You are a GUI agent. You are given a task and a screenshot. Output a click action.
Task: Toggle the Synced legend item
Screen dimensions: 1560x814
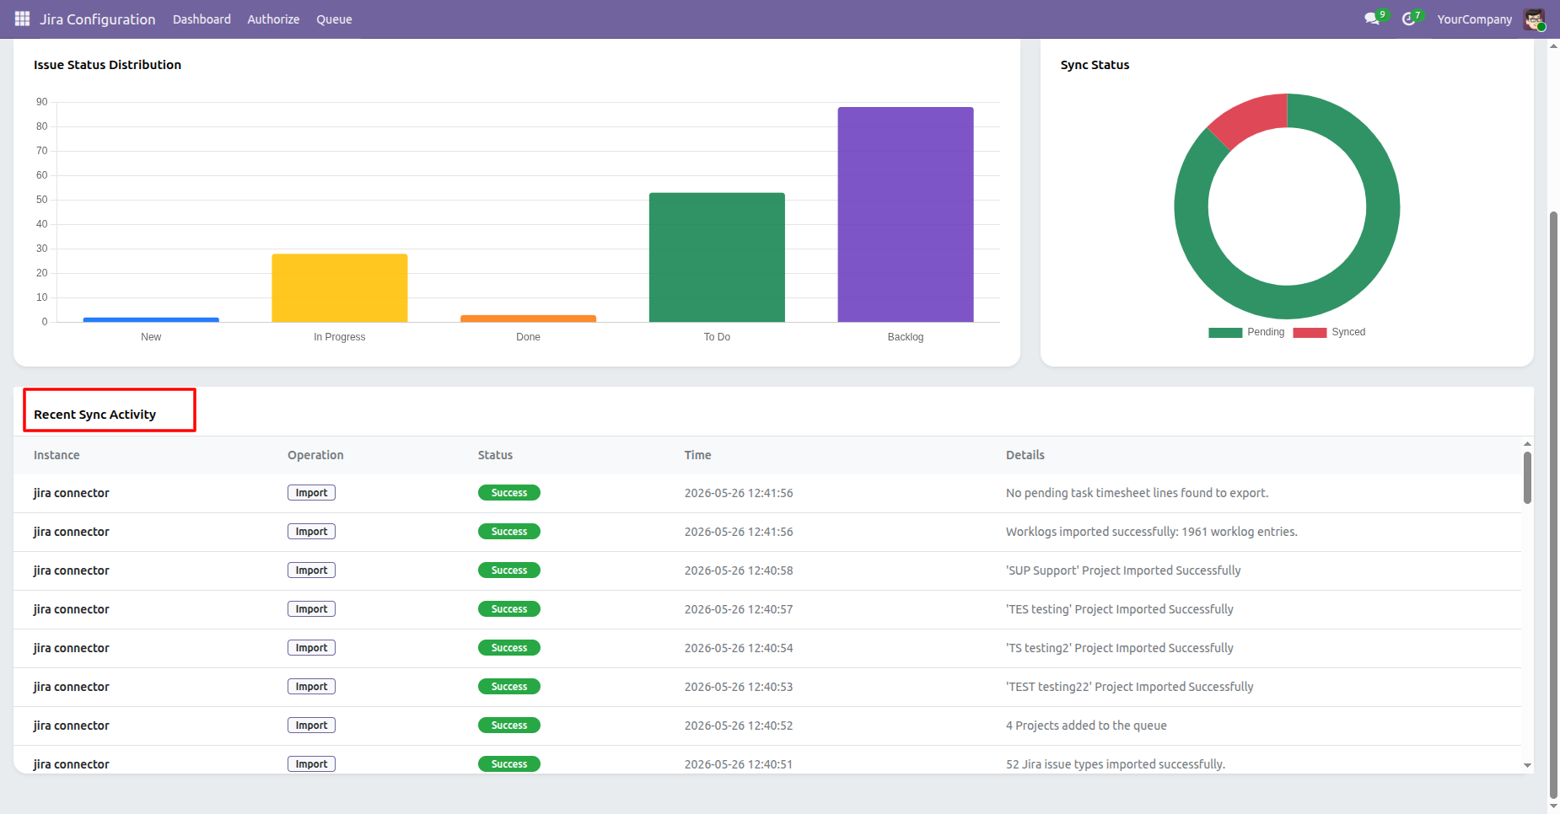1329,332
